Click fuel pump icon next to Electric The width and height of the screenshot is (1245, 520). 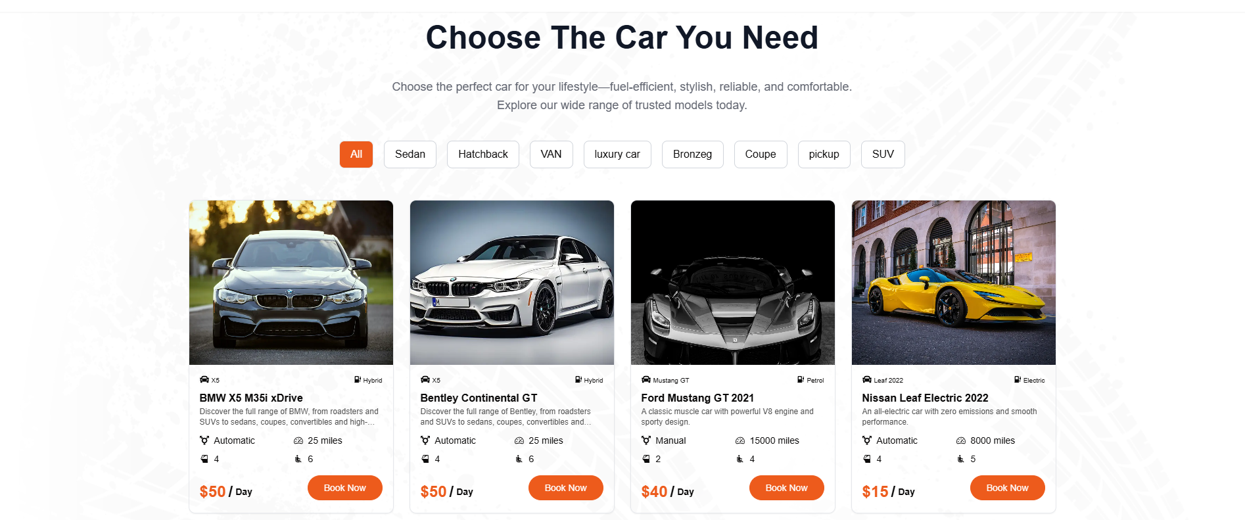point(1018,379)
